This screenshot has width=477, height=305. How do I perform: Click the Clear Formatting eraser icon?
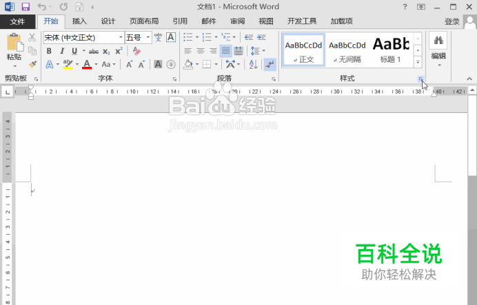click(136, 51)
